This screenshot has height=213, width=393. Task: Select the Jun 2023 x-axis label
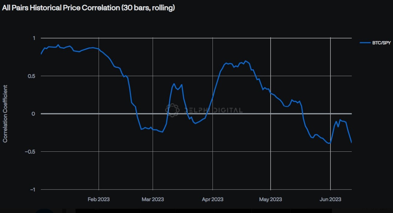click(330, 199)
